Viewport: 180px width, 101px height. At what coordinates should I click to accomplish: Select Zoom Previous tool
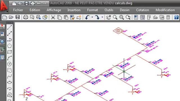(128, 17)
